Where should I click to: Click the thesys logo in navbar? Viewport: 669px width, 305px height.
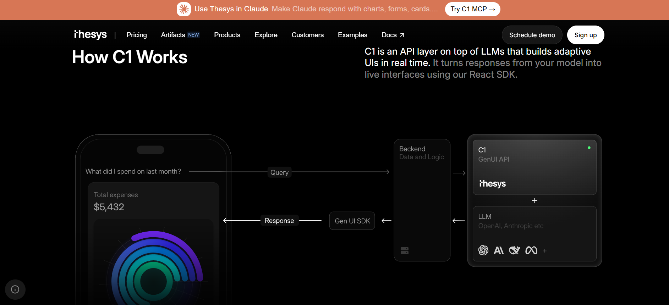[91, 34]
